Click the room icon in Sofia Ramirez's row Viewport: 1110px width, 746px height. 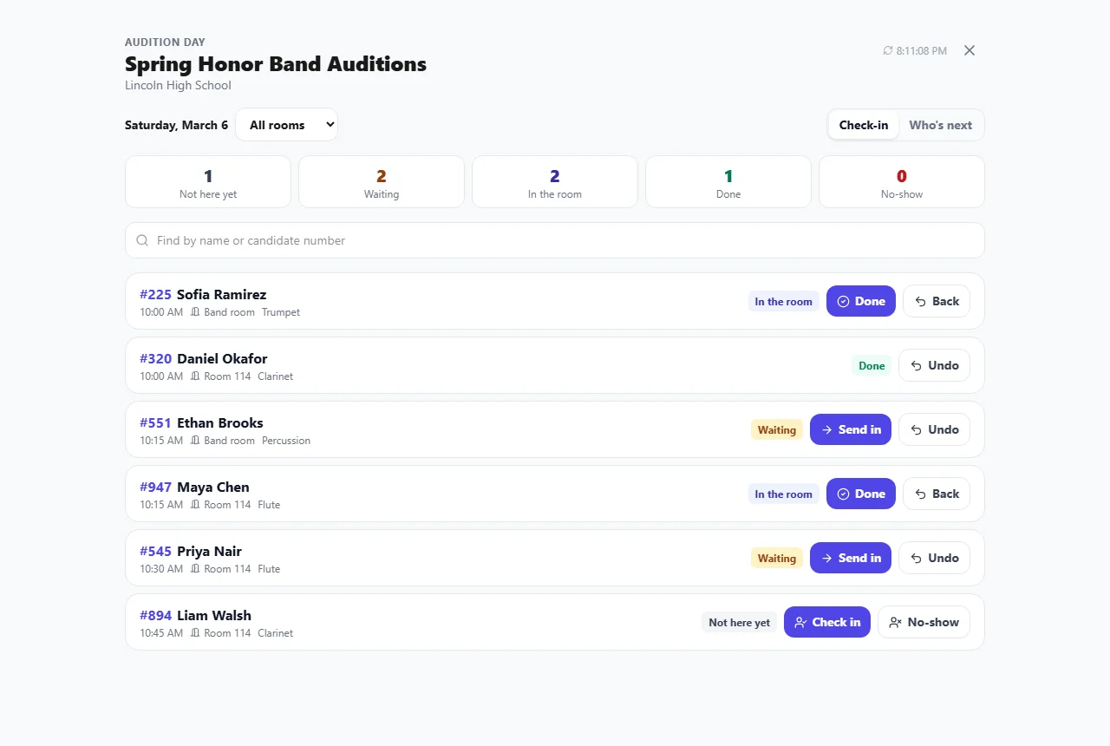click(x=195, y=312)
